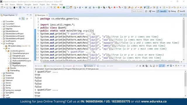Viewport: 187px width, 105px height.
Task: Click the editor horizontal scrollbar
Action: 111,62
